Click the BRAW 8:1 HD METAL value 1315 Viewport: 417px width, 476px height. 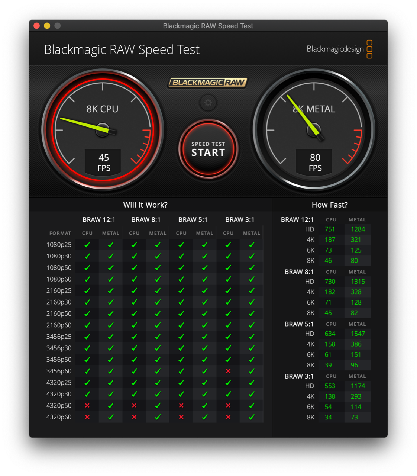(358, 282)
